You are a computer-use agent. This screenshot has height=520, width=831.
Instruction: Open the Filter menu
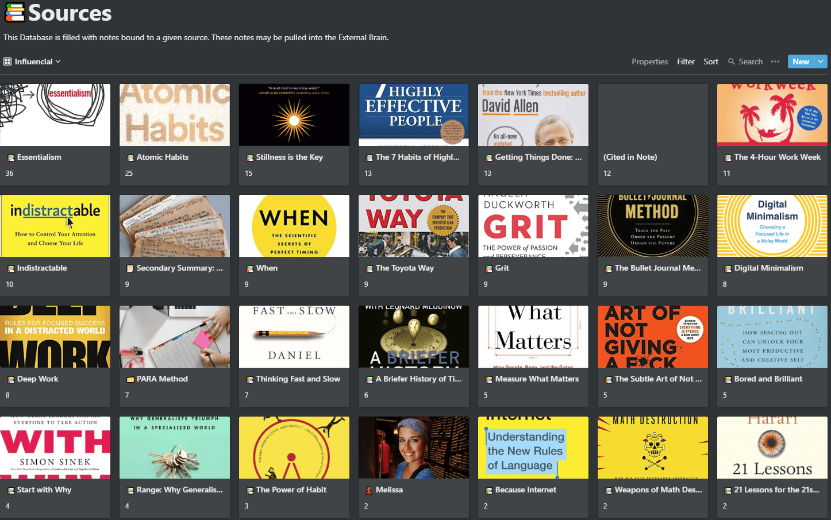coord(686,61)
